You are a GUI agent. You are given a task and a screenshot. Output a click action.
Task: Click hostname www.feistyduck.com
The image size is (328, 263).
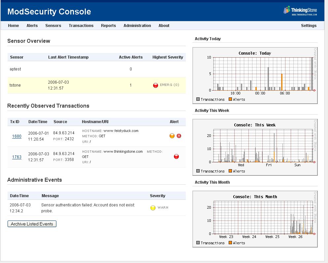(x=121, y=131)
